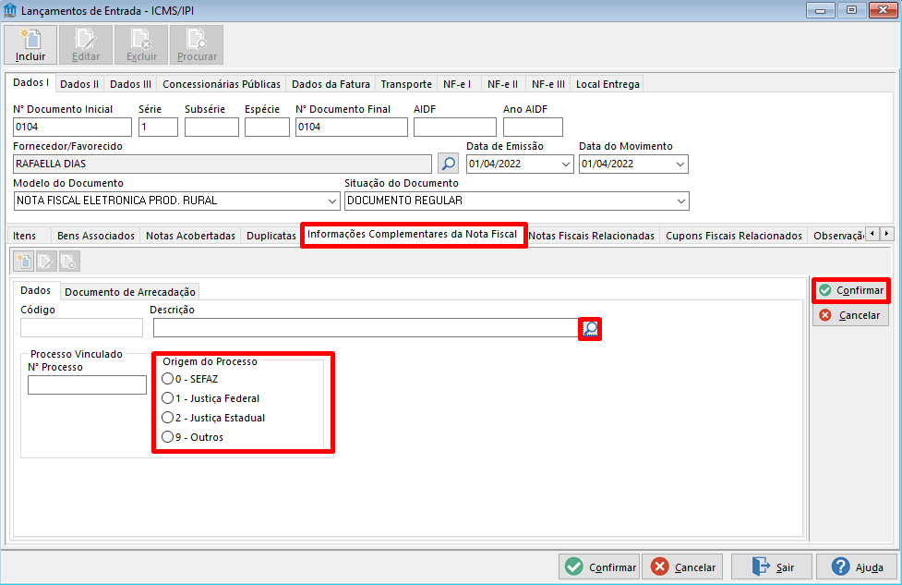
Task: Open the Bens Associados tab
Action: [x=96, y=236]
